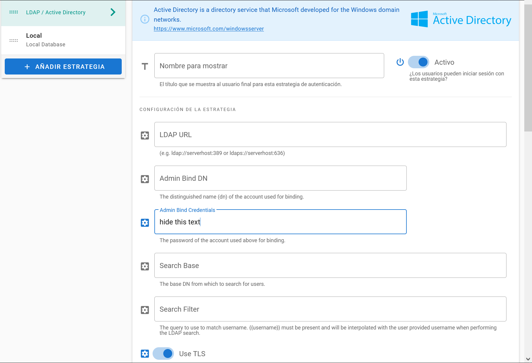Click the gear icon beside LDAP URL
This screenshot has width=532, height=363.
(145, 135)
